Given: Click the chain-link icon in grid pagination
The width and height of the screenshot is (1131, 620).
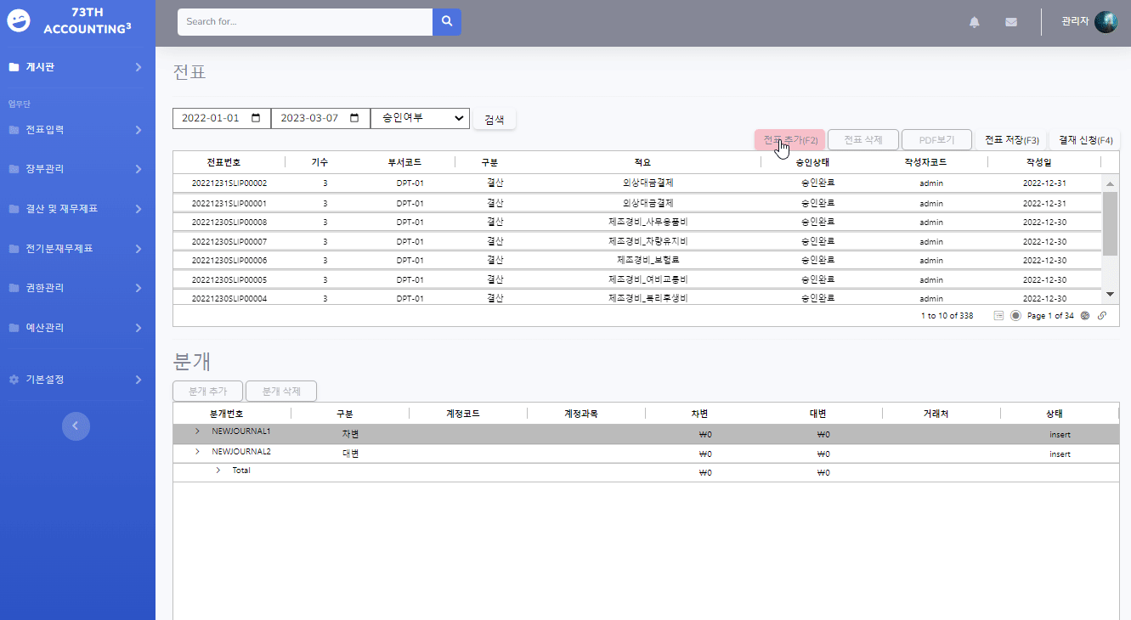Looking at the screenshot, I should pos(1102,315).
